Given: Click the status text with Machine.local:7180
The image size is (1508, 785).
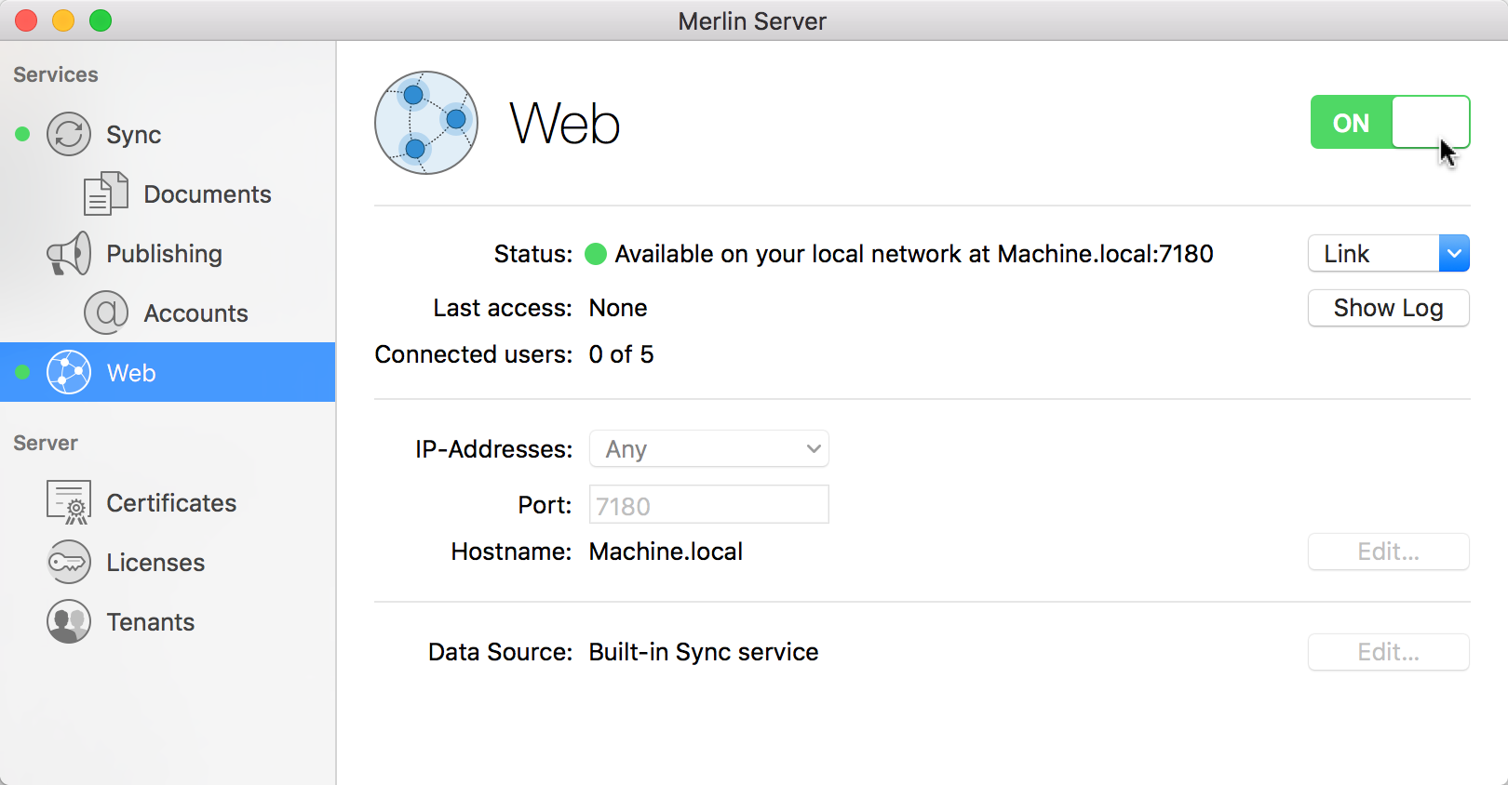Looking at the screenshot, I should [x=914, y=254].
